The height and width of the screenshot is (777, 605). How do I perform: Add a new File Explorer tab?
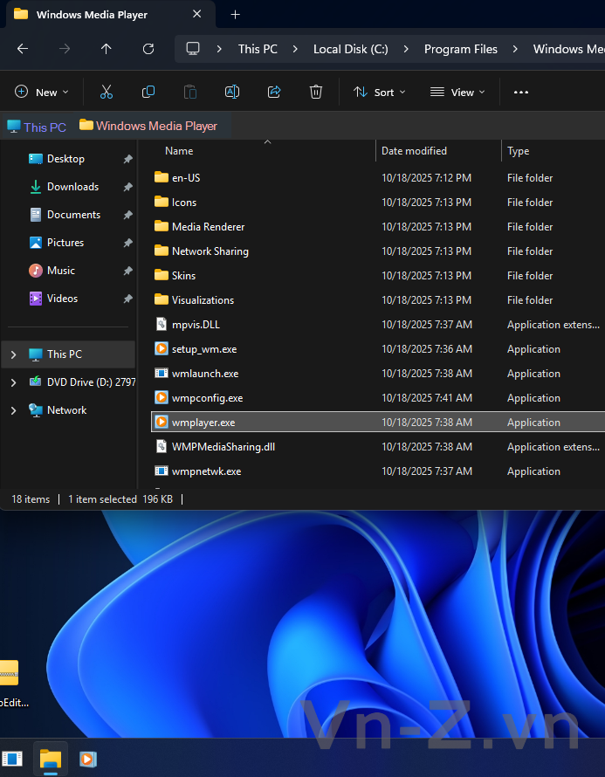(x=235, y=15)
